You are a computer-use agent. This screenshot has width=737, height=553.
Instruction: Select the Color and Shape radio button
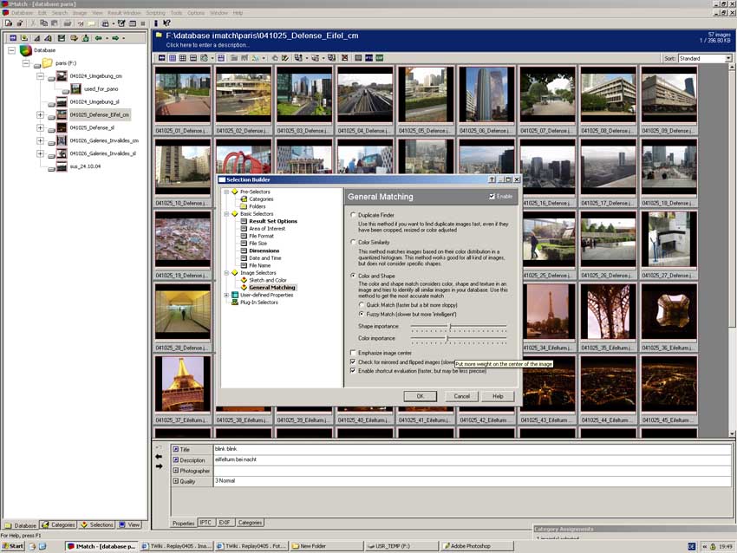(353, 276)
